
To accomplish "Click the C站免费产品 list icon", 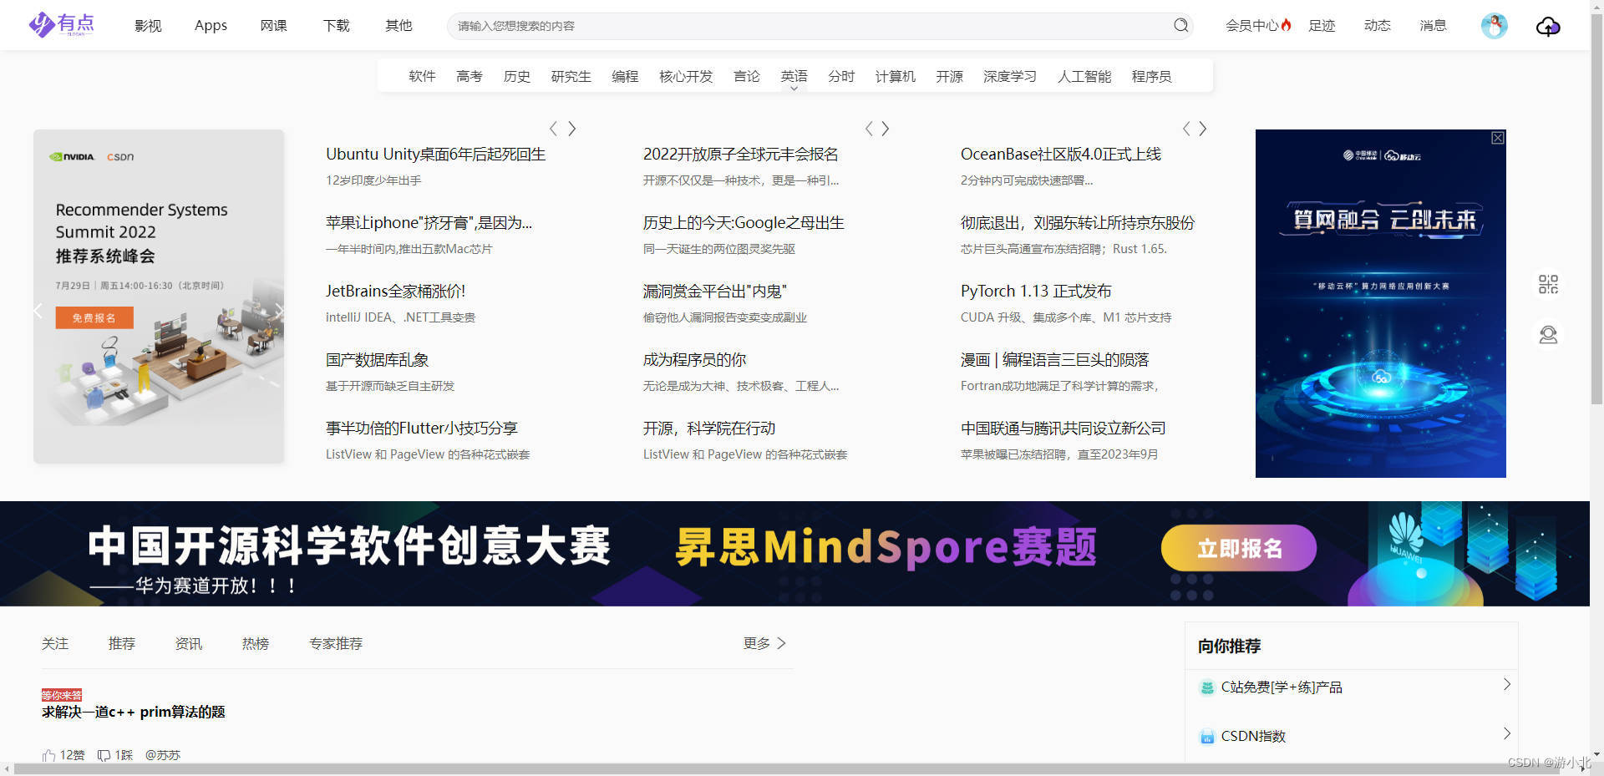I will [1208, 687].
